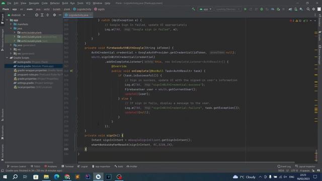Toggle the Build Variants tool window
Screen dimensions: 322x181
(2, 152)
